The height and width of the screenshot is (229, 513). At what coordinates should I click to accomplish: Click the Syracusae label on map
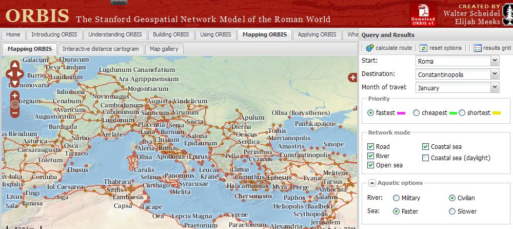[194, 184]
